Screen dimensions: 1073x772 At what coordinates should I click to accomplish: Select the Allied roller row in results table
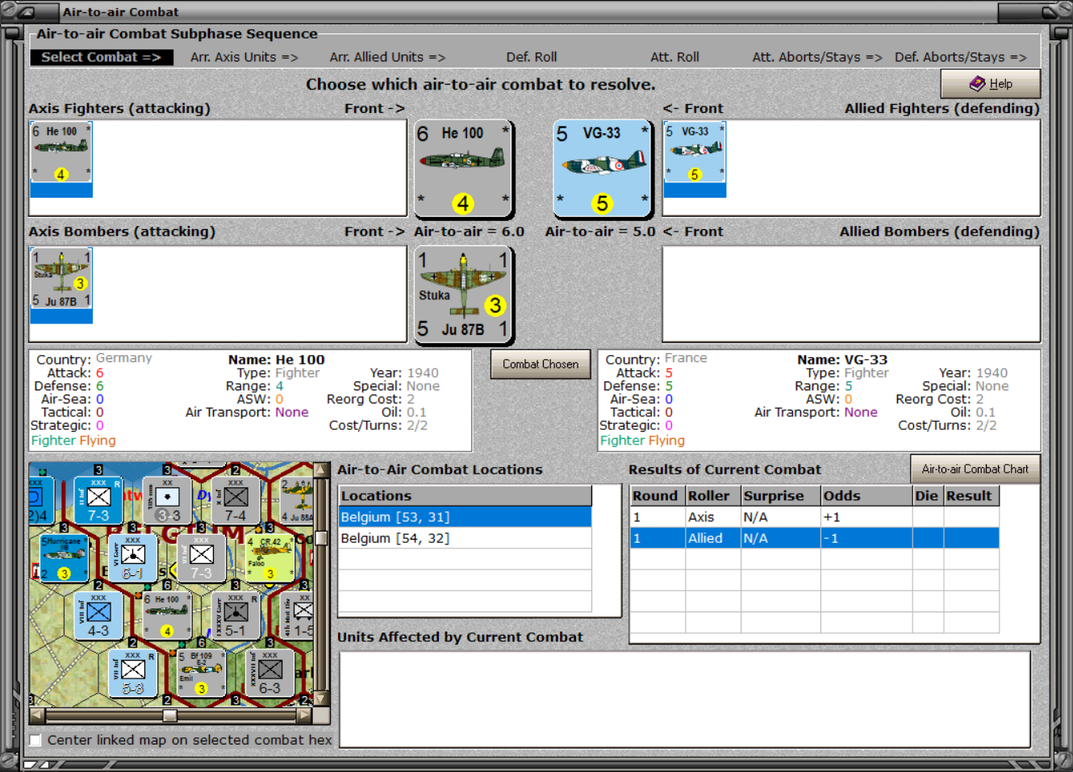(815, 538)
